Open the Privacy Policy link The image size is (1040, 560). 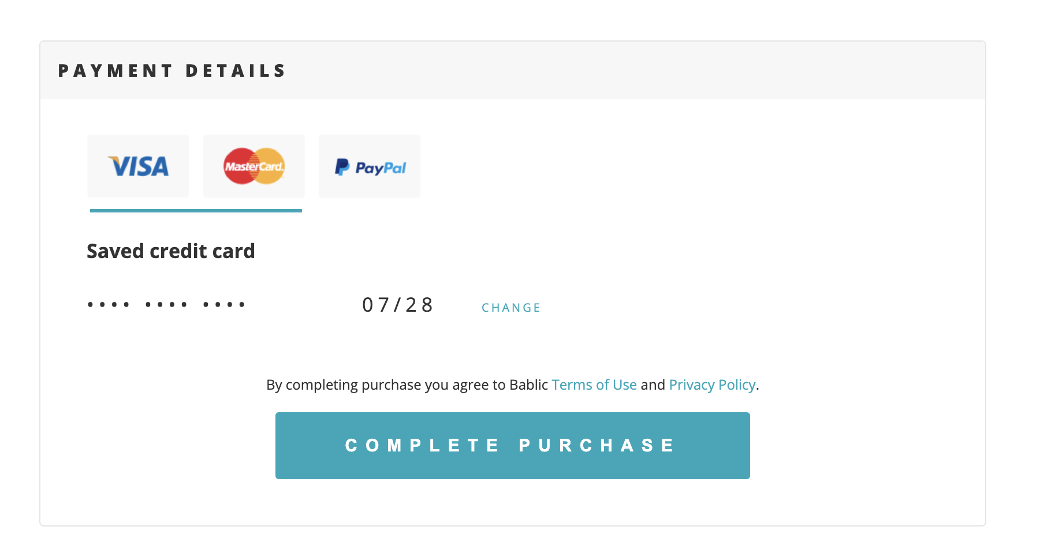(712, 384)
